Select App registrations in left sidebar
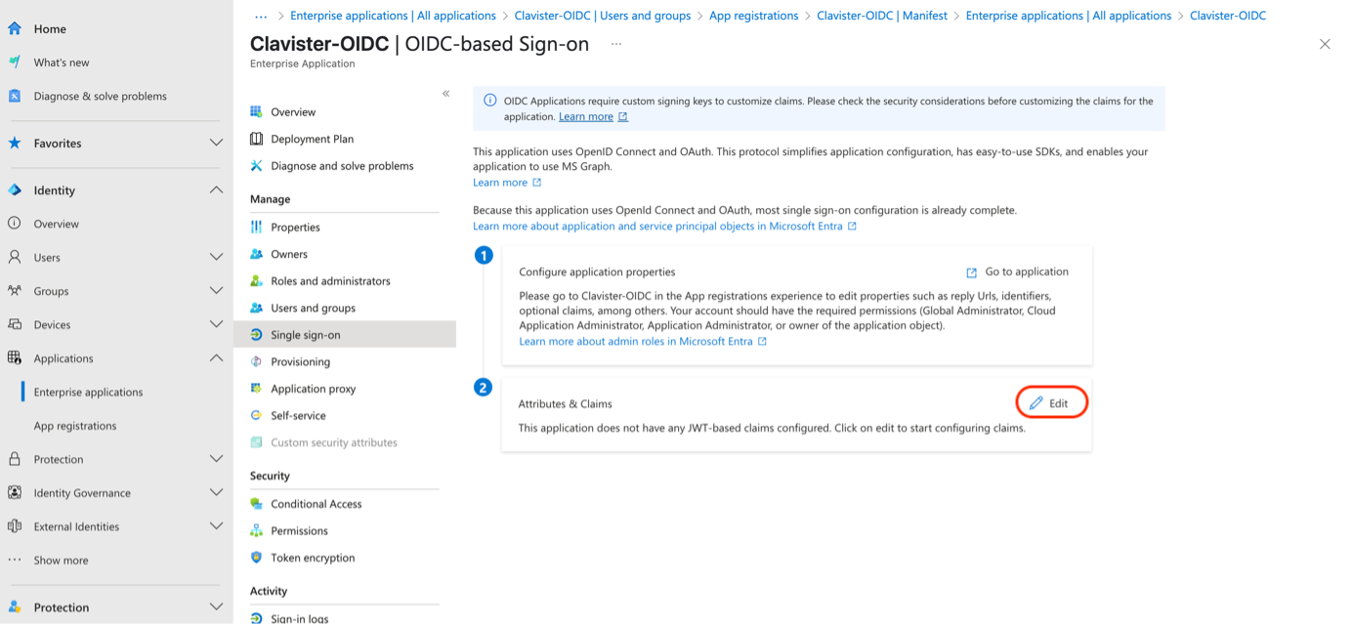The image size is (1352, 626). click(75, 426)
